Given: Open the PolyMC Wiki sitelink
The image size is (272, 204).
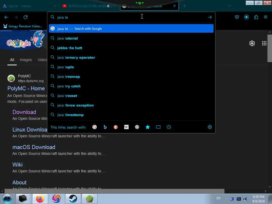Looking at the screenshot, I should click(x=17, y=165).
